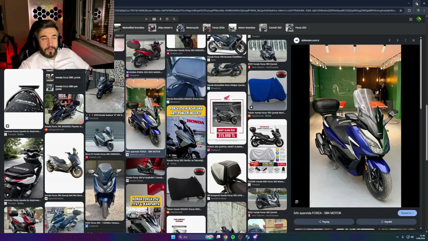Open the 'GP Kompozit Honda Forza 250 2018' top case thumbnail

click(x=226, y=173)
